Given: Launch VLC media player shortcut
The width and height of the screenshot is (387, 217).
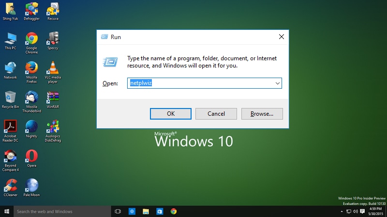Looking at the screenshot, I should click(x=53, y=72).
